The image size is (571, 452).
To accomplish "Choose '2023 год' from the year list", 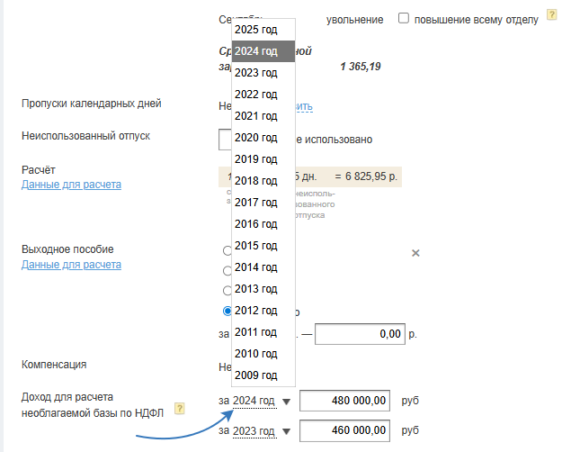I will [256, 72].
